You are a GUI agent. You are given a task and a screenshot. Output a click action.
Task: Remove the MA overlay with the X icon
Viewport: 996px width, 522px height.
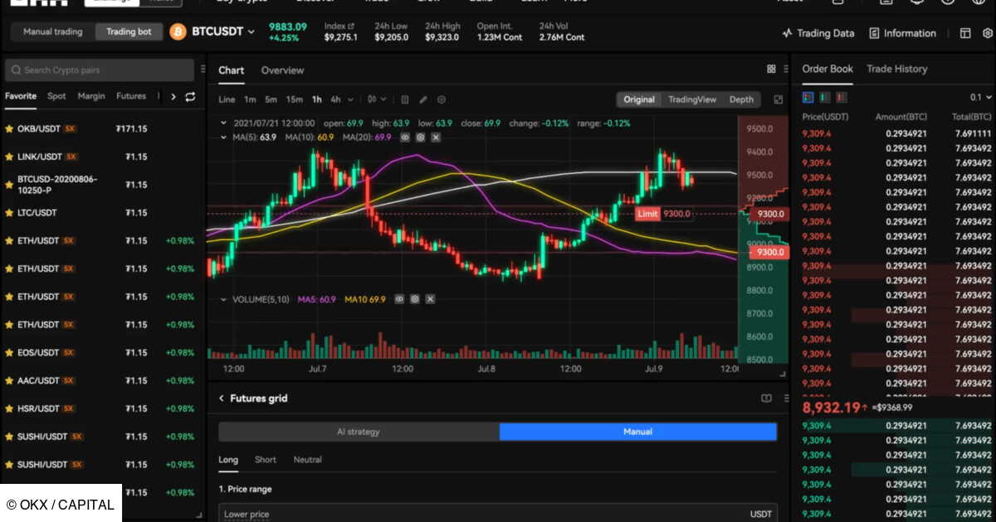435,137
